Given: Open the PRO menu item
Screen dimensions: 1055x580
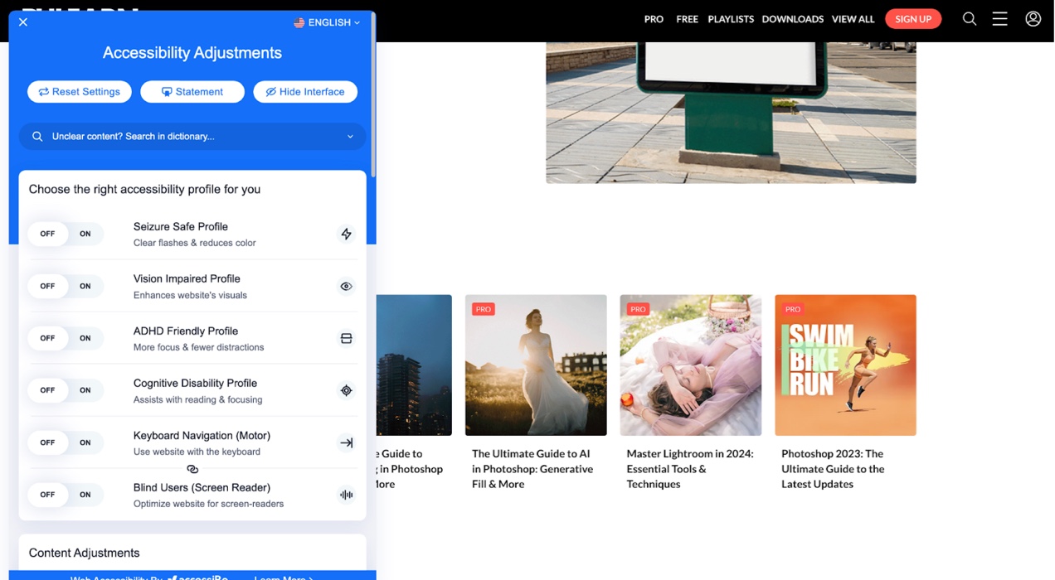Looking at the screenshot, I should click(654, 19).
